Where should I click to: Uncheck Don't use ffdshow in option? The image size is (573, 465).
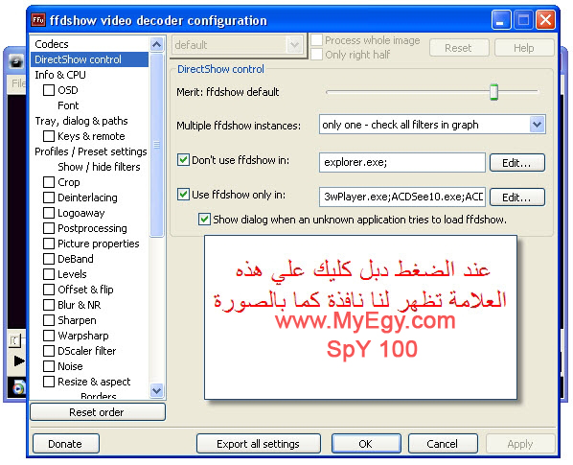pos(183,160)
